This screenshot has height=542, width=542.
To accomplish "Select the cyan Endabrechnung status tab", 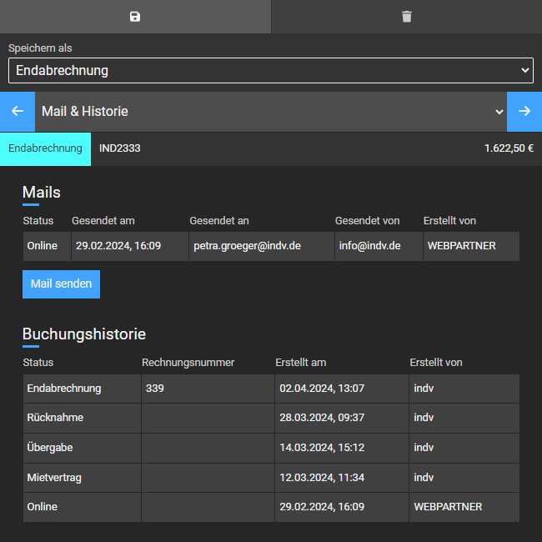I will [45, 148].
